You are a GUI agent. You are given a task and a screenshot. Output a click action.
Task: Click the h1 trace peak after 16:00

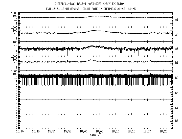[91, 60]
